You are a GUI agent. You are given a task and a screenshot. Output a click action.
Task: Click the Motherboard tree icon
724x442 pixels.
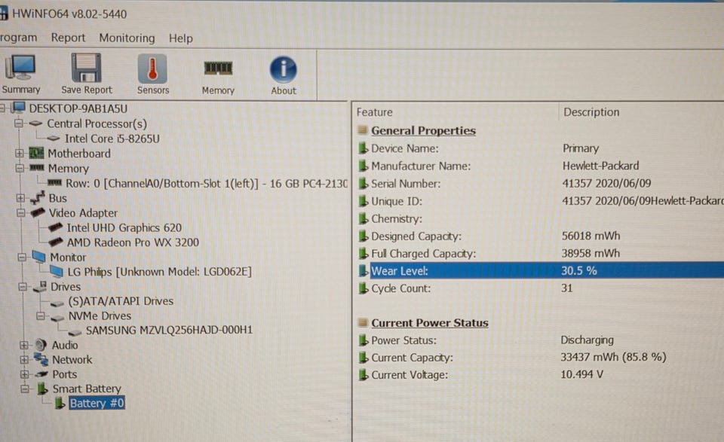tap(36, 153)
